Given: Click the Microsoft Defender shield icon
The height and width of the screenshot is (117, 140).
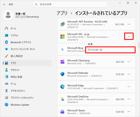Looking at the screenshot, I should point(62,74).
